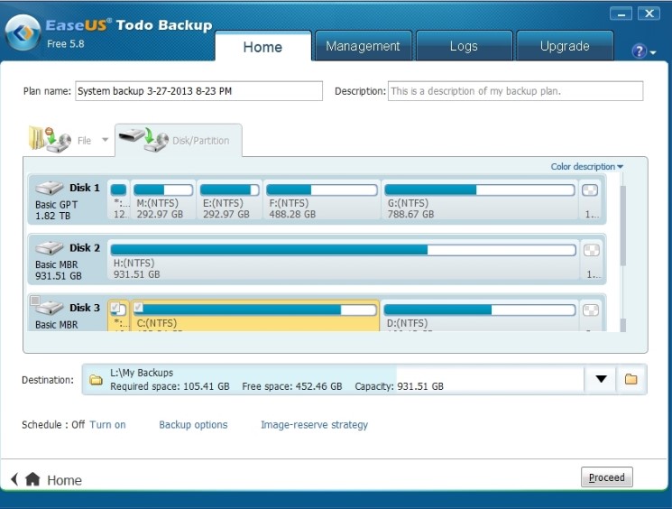Click the "Basic GPT" text under Disk 1
This screenshot has height=509, width=672.
(57, 205)
